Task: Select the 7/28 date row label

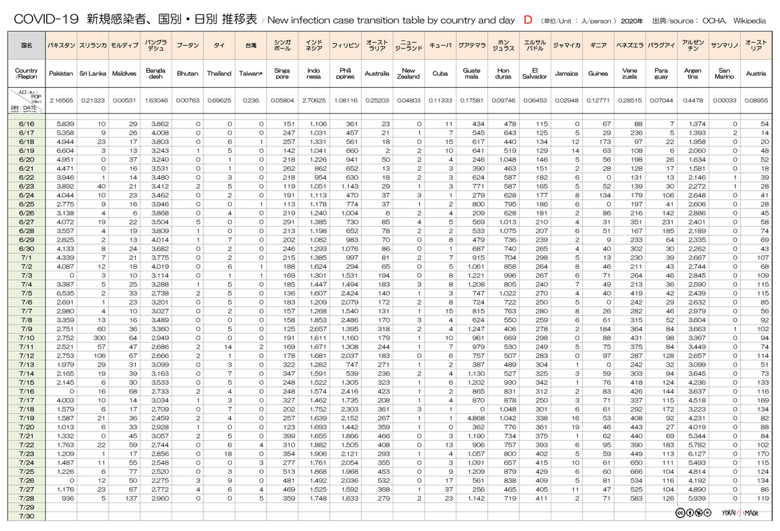Action: click(27, 499)
